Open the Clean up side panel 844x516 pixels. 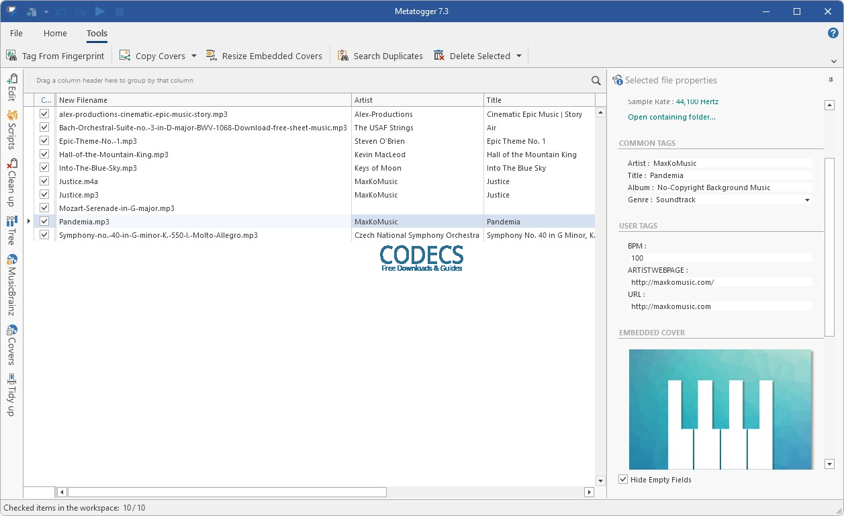[x=11, y=183]
